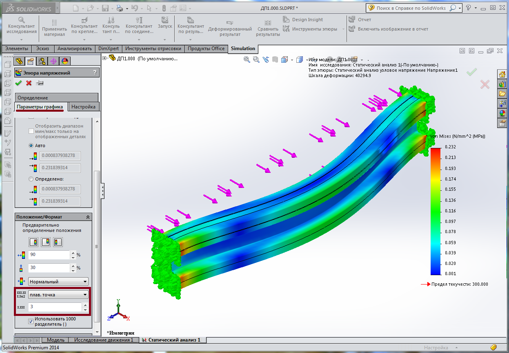Open dropdown arrow under Запуск
The image size is (509, 353).
165,40
